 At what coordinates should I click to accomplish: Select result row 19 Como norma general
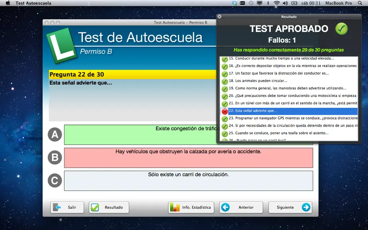[x=289, y=89]
